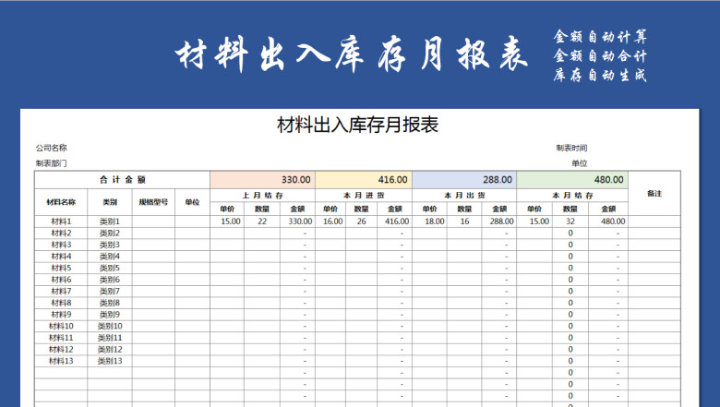
Task: Click the 本月出货 header
Action: click(x=464, y=196)
